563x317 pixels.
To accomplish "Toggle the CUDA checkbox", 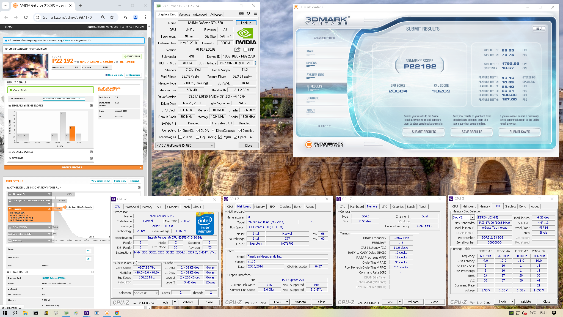I will point(198,131).
